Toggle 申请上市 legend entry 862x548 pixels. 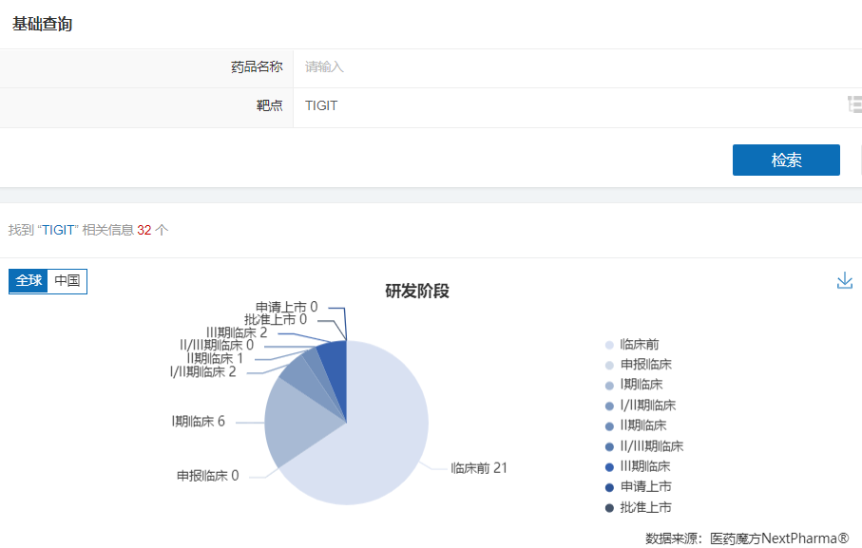[639, 486]
